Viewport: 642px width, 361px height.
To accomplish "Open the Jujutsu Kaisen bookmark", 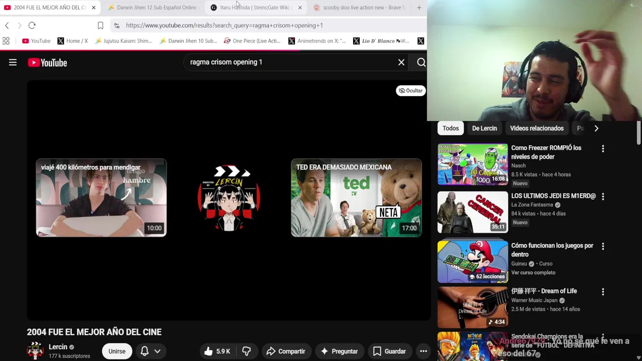I will (123, 41).
